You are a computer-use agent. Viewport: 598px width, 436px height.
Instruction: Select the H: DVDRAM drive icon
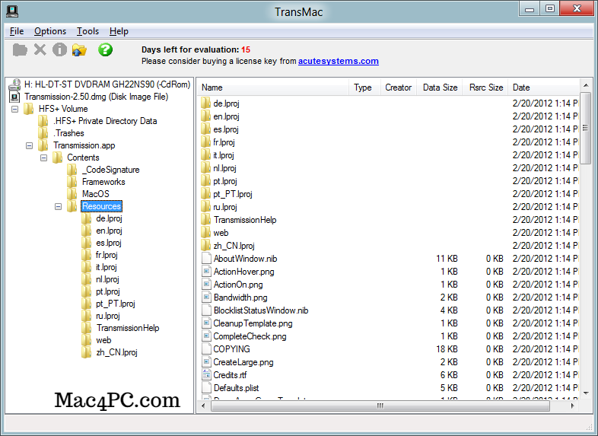15,84
